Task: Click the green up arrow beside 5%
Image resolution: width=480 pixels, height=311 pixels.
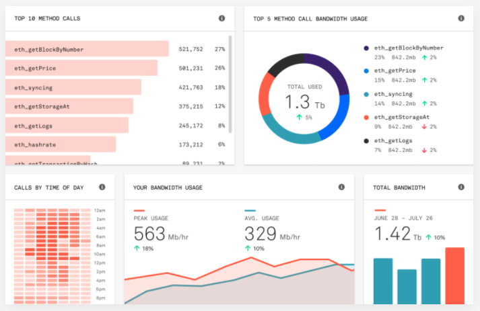Action: pos(299,118)
